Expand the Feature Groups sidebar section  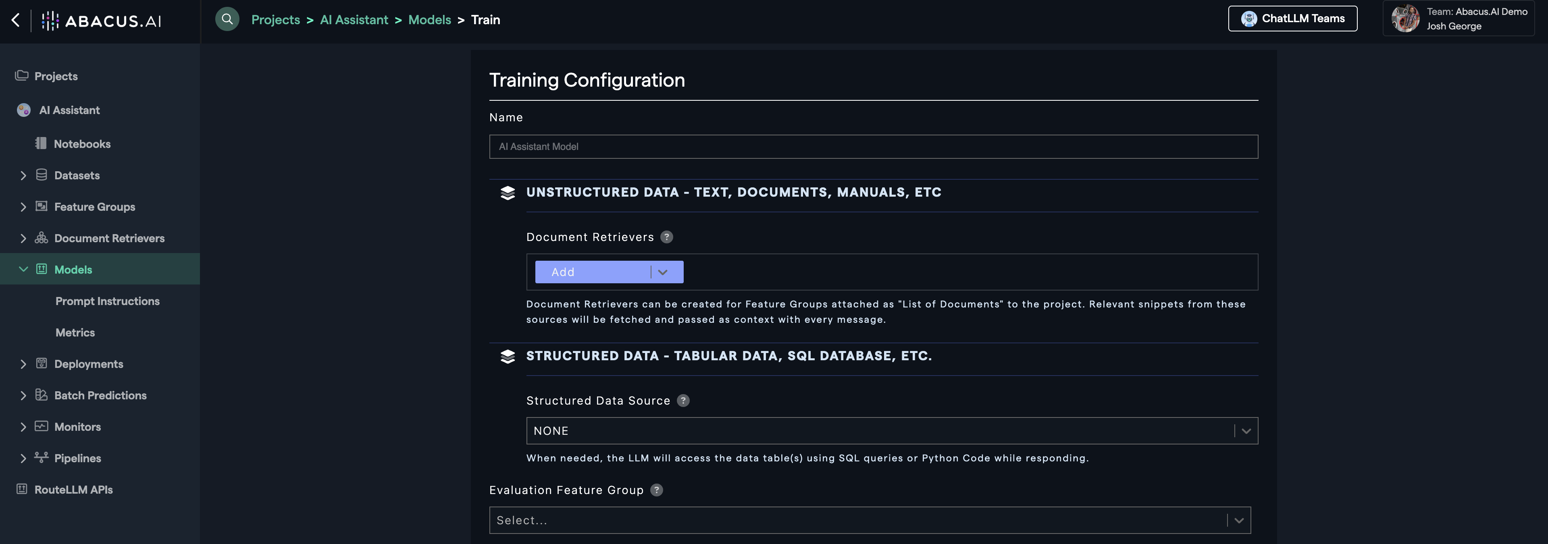[x=23, y=207]
